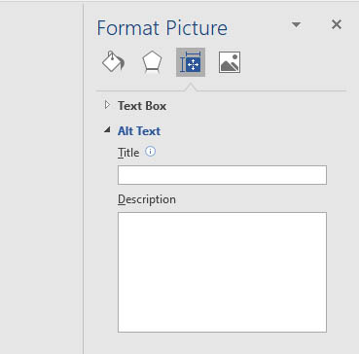The image size is (359, 354).
Task: Close the Format Picture pane
Action: (337, 24)
